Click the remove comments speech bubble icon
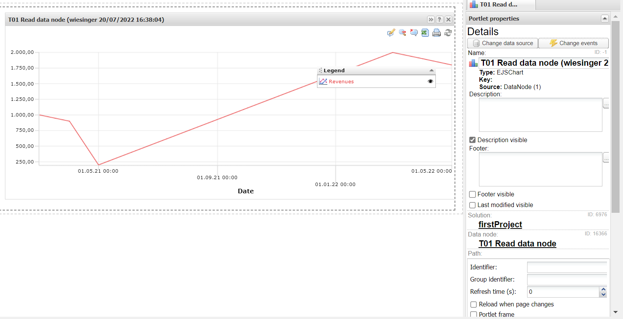This screenshot has height=319, width=623. pos(414,33)
